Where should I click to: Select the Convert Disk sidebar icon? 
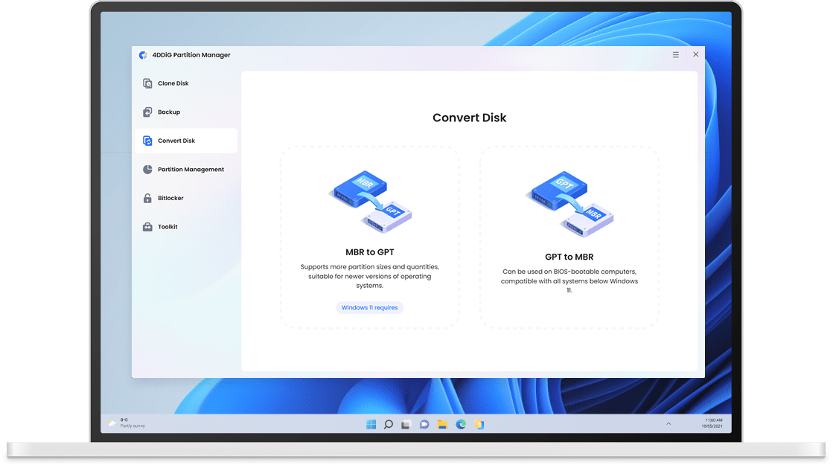pyautogui.click(x=147, y=141)
